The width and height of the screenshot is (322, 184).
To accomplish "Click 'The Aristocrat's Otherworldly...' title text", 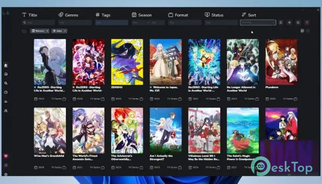I will [121, 157].
